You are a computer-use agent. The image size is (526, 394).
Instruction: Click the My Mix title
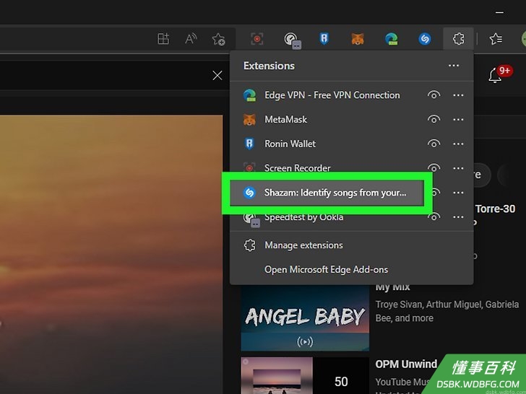[x=392, y=286]
